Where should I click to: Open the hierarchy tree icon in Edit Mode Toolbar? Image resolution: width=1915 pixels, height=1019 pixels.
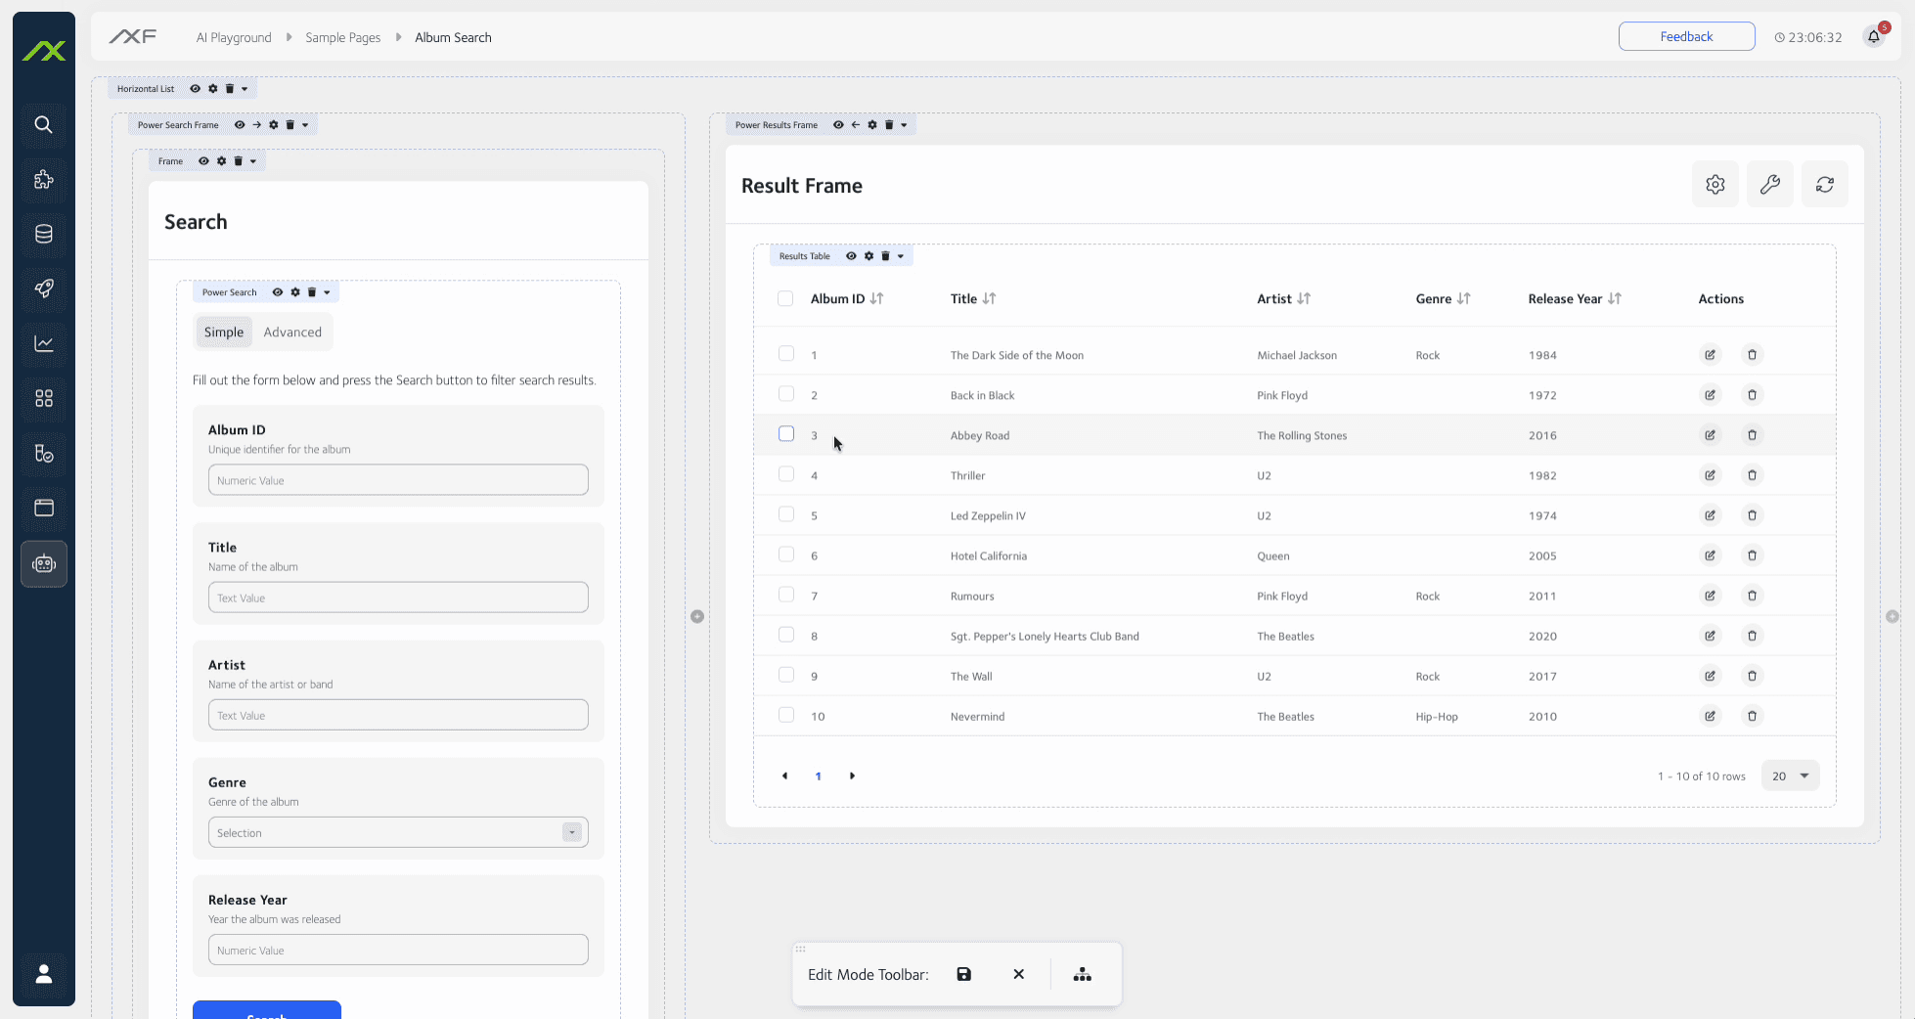coord(1082,974)
